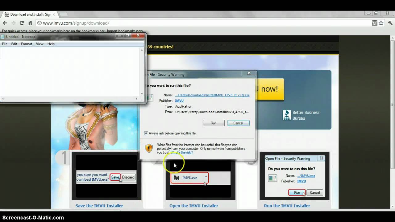The height and width of the screenshot is (222, 395).
Task: Bookmark page with the star icon
Action: (x=381, y=23)
